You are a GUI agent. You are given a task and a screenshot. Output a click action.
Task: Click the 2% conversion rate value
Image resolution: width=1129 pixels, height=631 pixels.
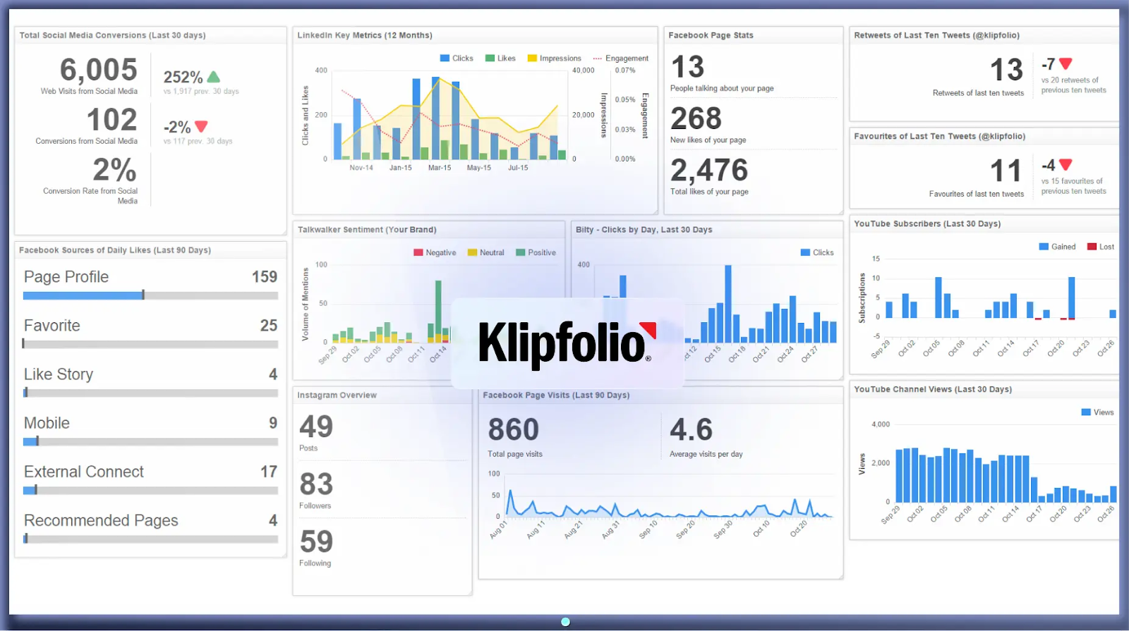(x=114, y=170)
